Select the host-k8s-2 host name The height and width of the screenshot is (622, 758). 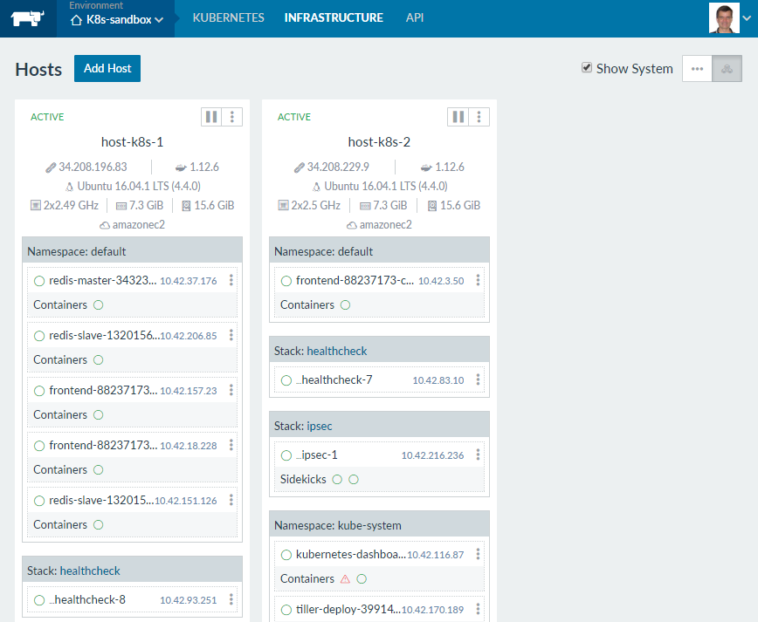coord(379,142)
